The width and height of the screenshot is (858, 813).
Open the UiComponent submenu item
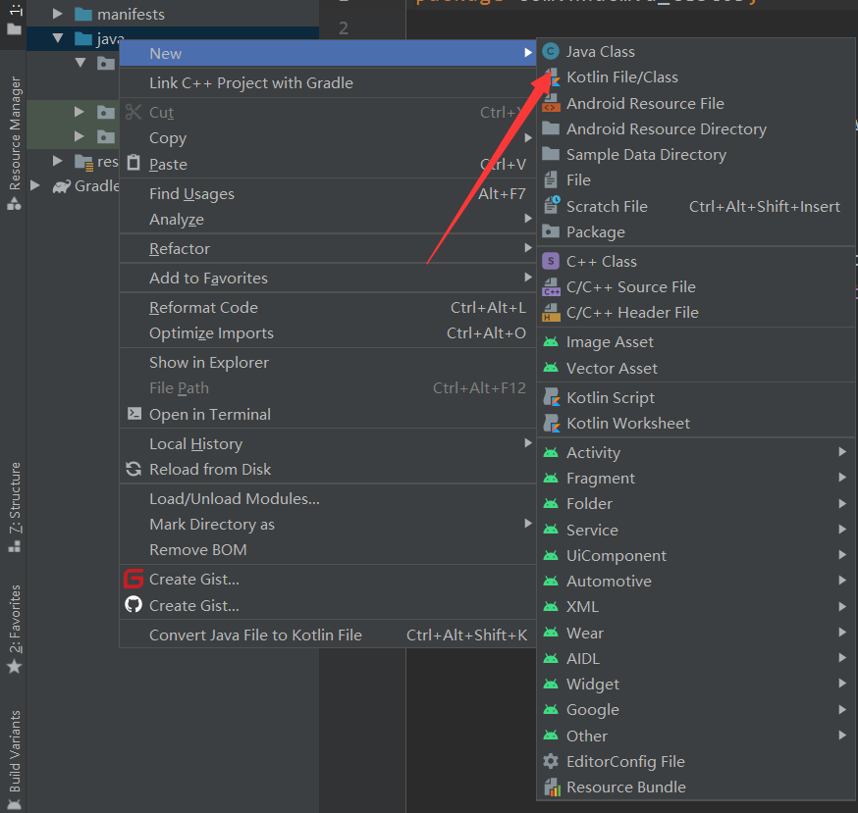696,555
